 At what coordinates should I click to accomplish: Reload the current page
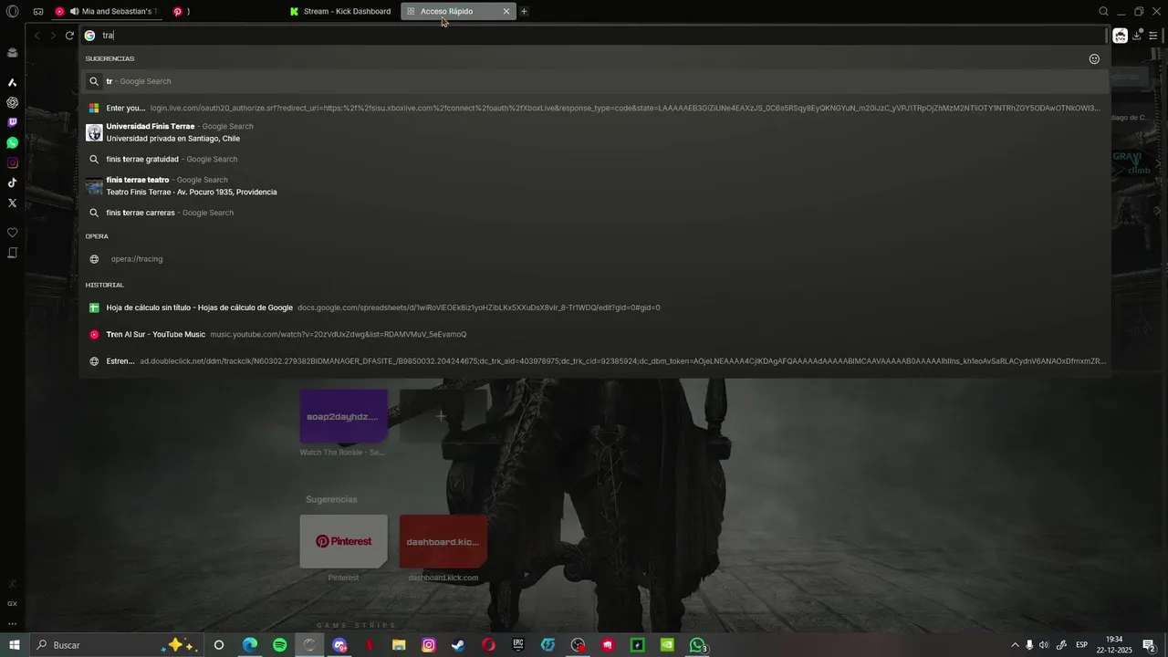tap(69, 36)
